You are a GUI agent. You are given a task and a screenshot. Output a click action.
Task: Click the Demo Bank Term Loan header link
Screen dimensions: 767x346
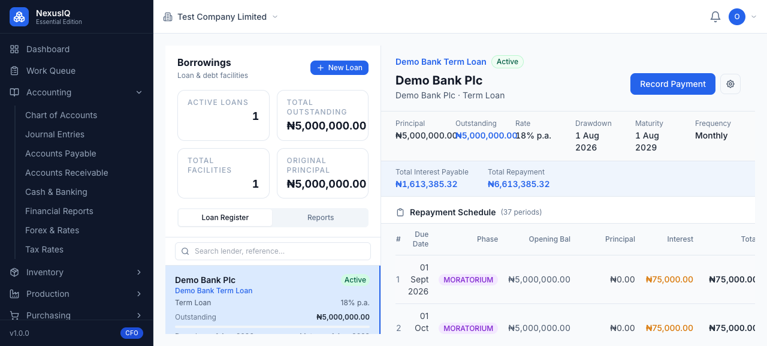(441, 62)
